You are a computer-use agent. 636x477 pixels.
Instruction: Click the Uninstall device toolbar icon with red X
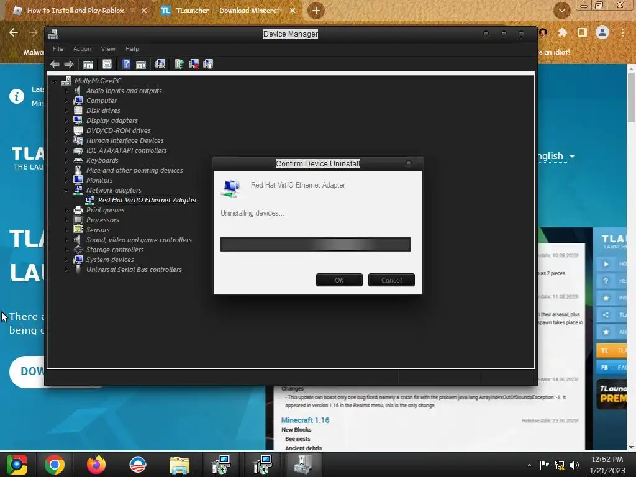[194, 64]
